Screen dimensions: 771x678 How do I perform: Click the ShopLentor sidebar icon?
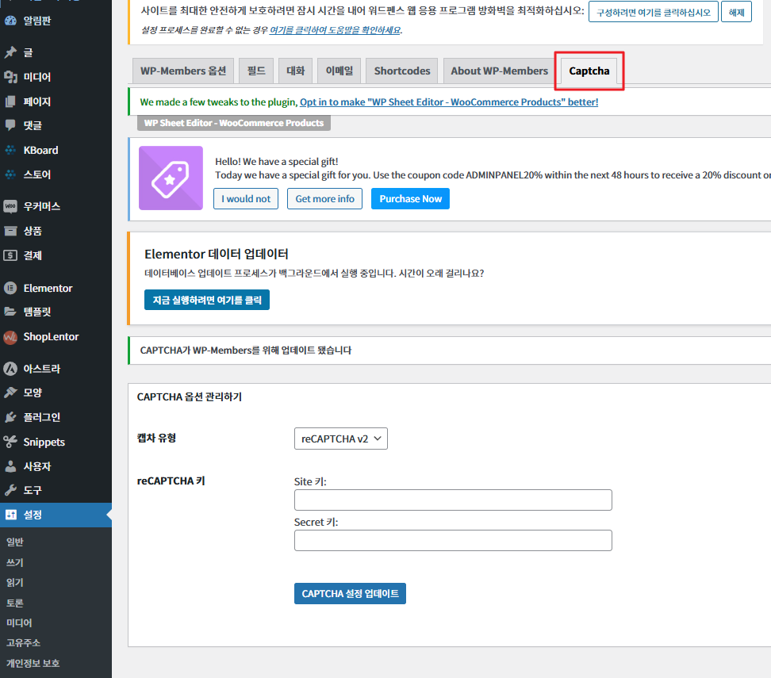tap(10, 337)
